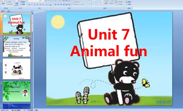Click the New Slide icon
Screen dimensions: 183x111
coord(17,1)
